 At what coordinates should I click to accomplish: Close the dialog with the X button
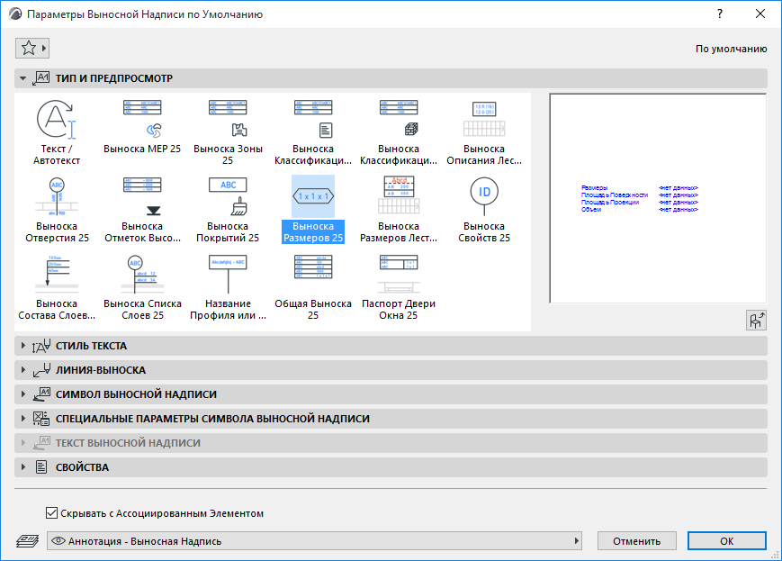(x=760, y=14)
